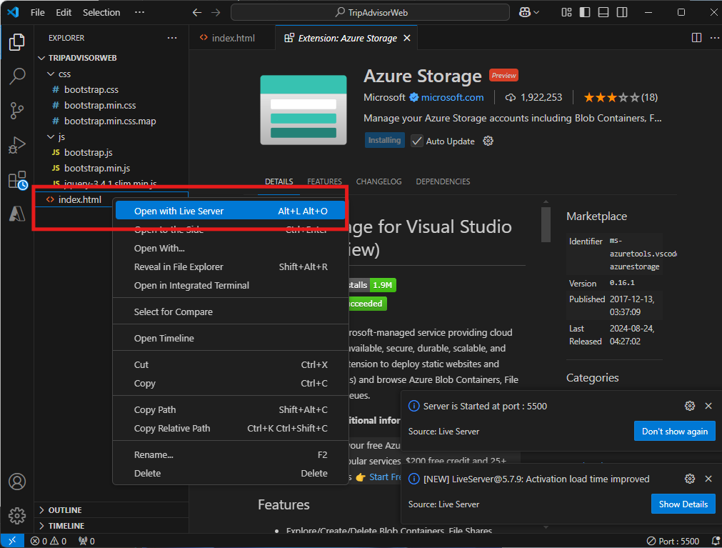The height and width of the screenshot is (548, 722).
Task: Go forward with the right arrow
Action: coord(216,12)
